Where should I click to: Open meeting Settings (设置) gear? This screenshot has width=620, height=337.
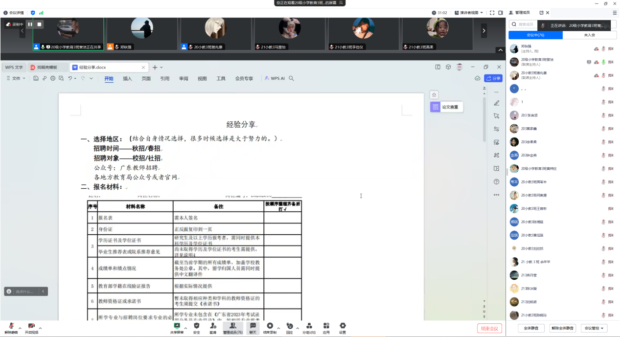click(x=343, y=326)
